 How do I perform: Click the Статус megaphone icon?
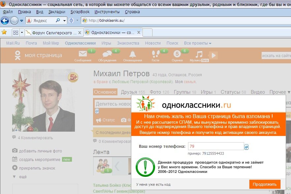pos(99,120)
